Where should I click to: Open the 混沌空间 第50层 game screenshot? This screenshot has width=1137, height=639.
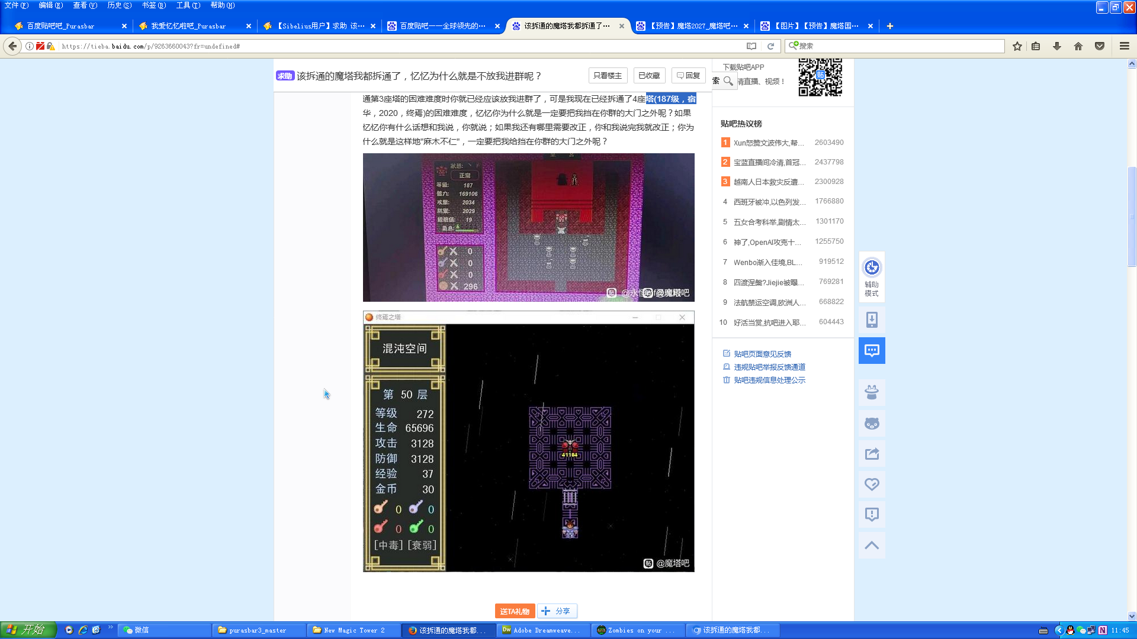point(528,441)
